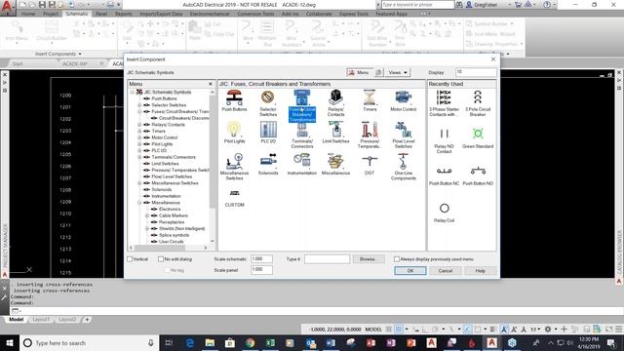Click the Cancel button

(x=446, y=271)
